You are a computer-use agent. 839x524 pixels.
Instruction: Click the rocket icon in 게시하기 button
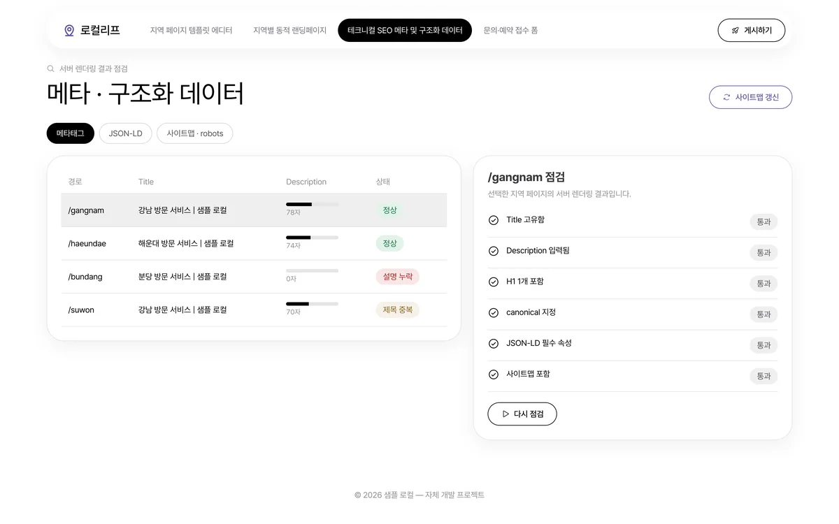[x=736, y=31]
